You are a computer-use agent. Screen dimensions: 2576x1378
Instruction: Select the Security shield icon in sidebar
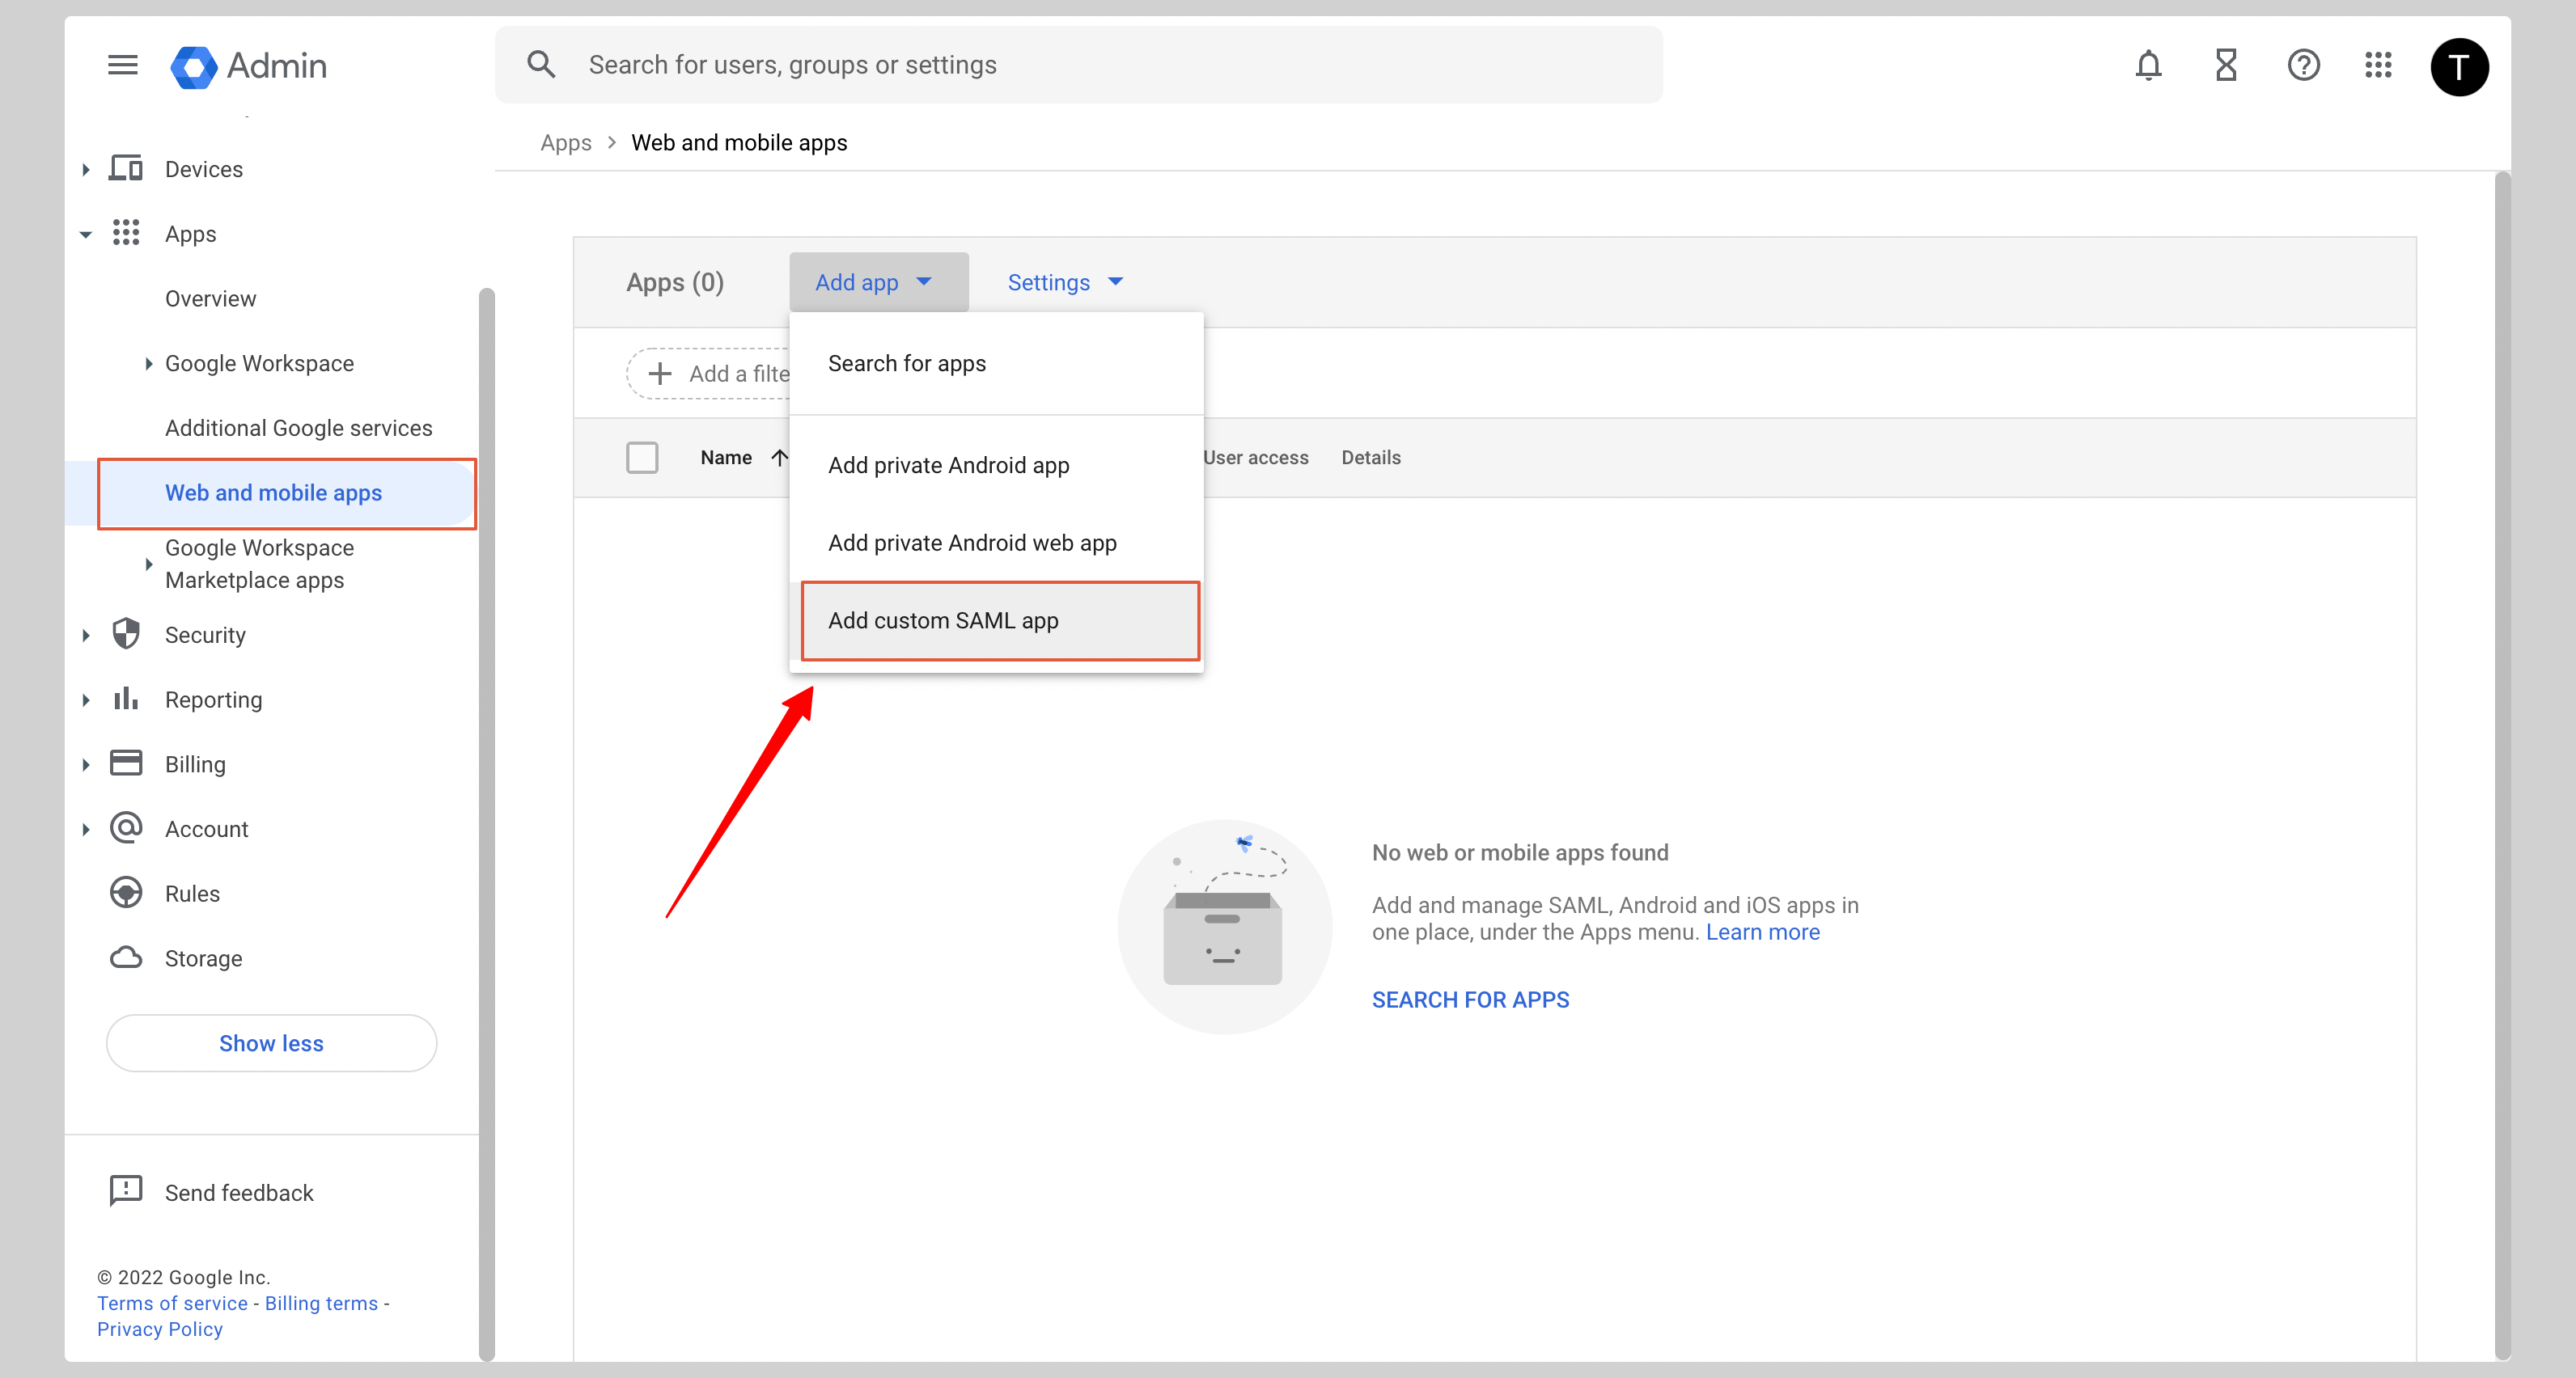pos(125,635)
